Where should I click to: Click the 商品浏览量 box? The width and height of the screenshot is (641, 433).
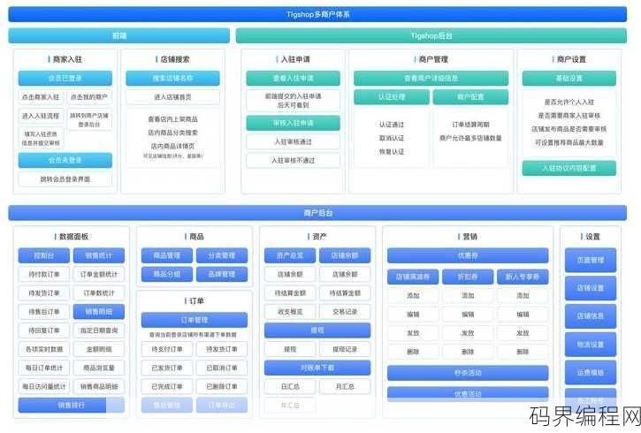point(98,368)
